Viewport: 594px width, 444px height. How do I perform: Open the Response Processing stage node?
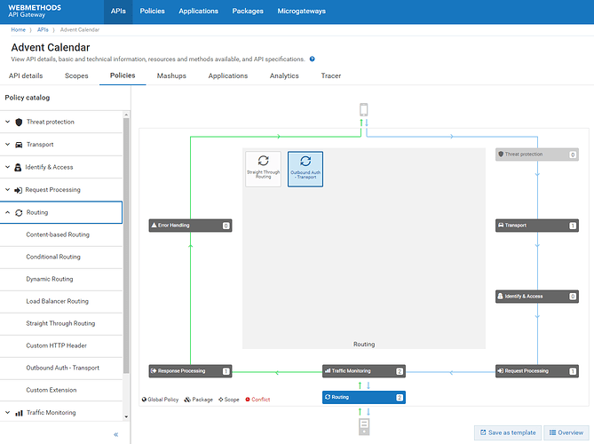pyautogui.click(x=190, y=370)
